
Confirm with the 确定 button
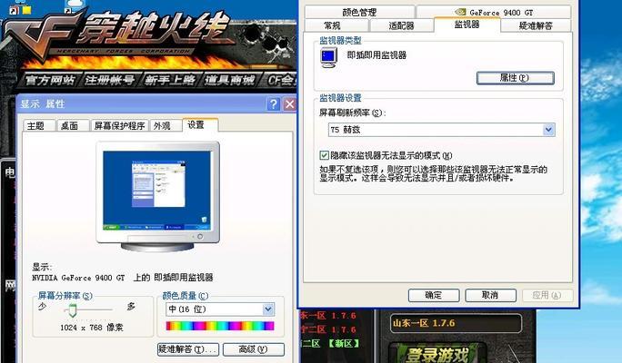[x=434, y=295]
